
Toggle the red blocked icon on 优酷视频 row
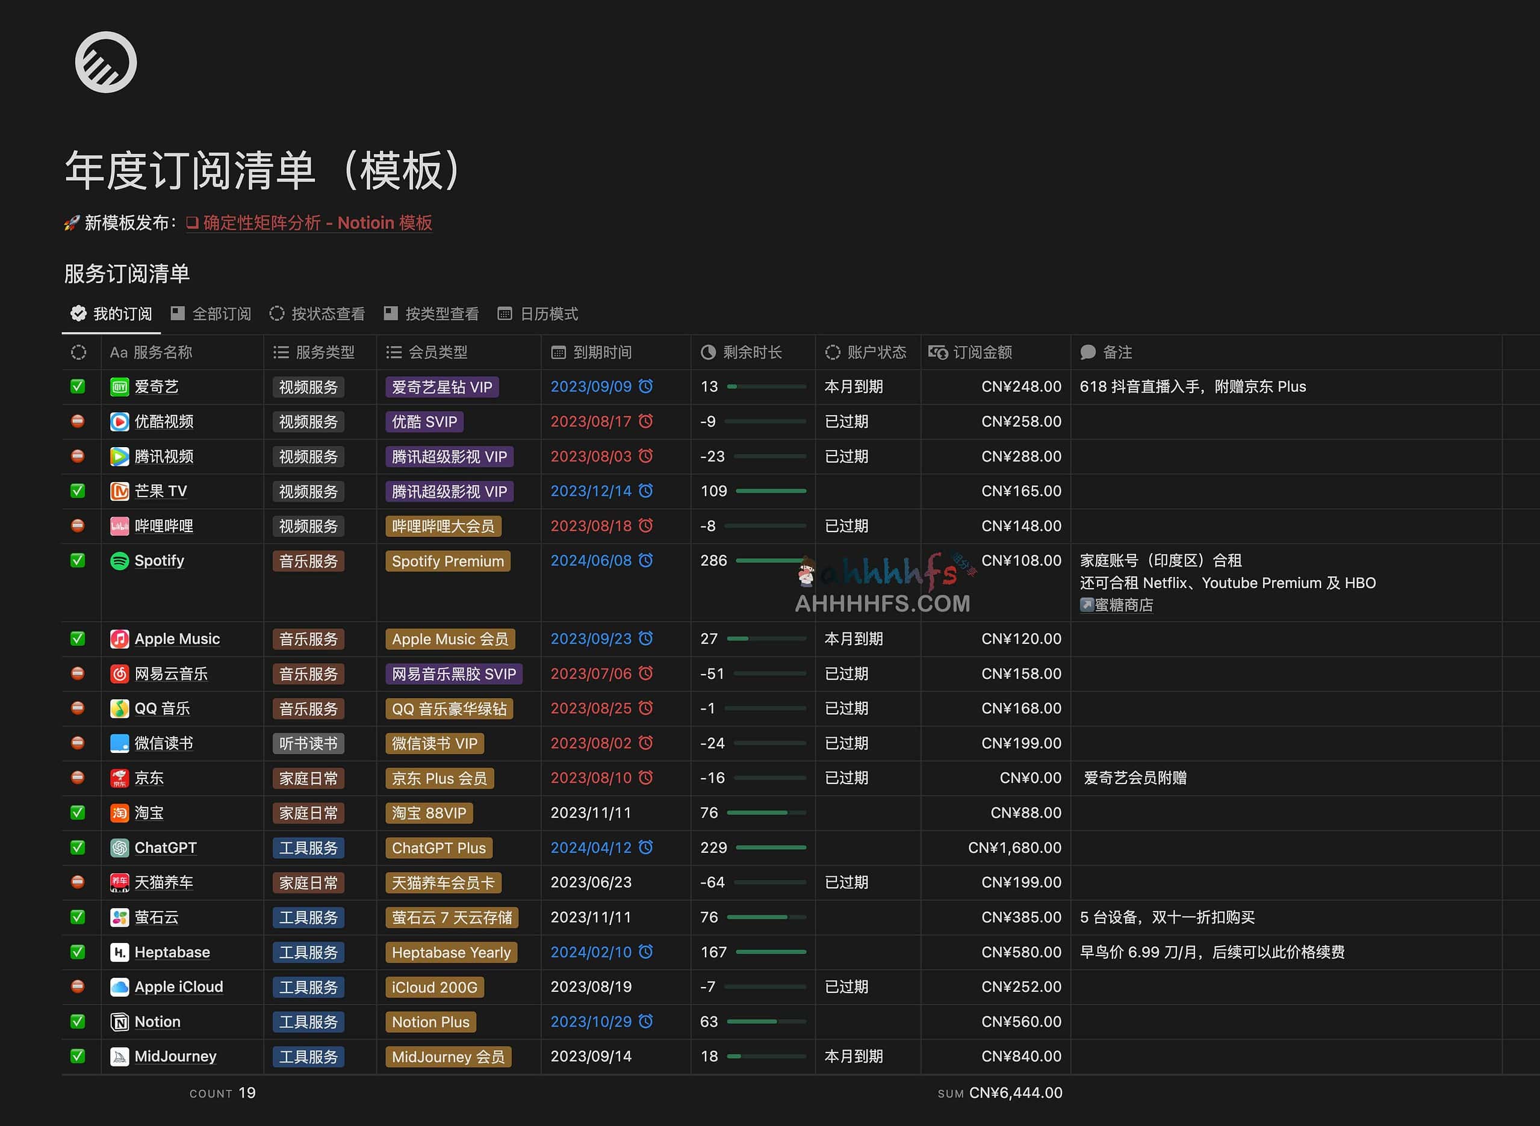[x=78, y=421]
